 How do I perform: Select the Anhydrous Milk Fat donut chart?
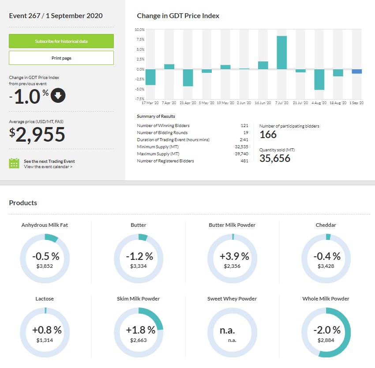pyautogui.click(x=45, y=259)
